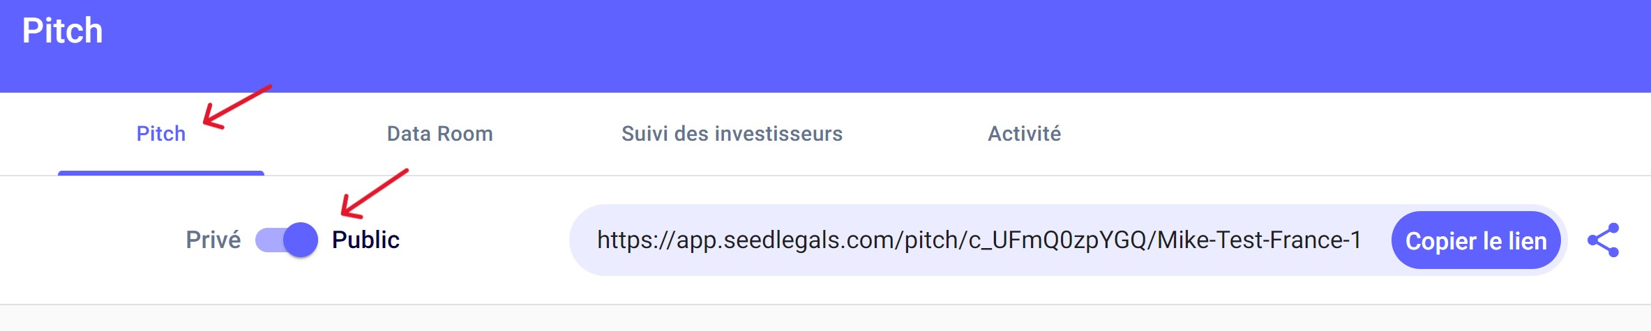Viewport: 1651px width, 331px height.
Task: Toggle the Privé/Public visibility switch
Action: (287, 240)
